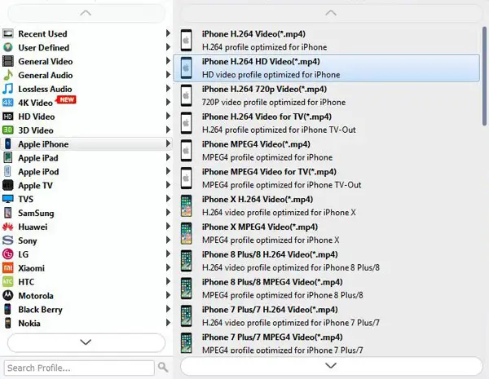Expand the User Defined submenu arrow
Viewport: 489px width, 379px height.
168,47
